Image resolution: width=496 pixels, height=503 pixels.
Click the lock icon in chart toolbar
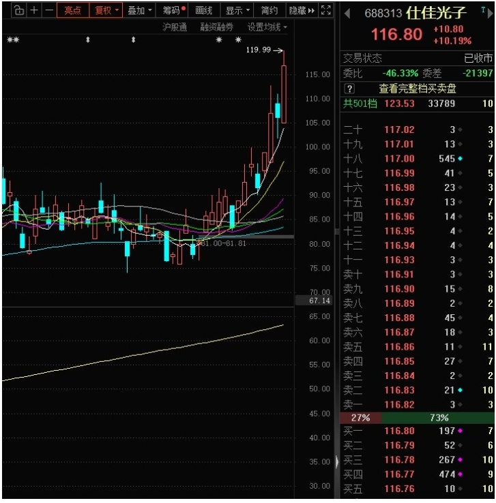(x=19, y=10)
